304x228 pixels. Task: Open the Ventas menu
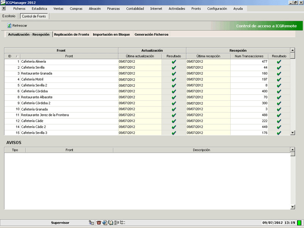tap(59, 8)
